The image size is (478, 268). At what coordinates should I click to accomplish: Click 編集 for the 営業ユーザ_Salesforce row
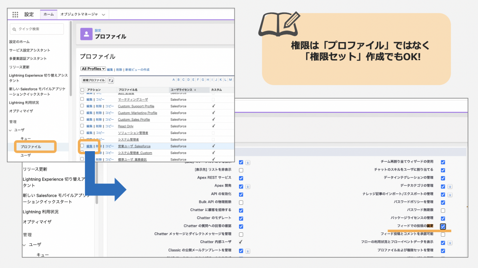tap(89, 146)
